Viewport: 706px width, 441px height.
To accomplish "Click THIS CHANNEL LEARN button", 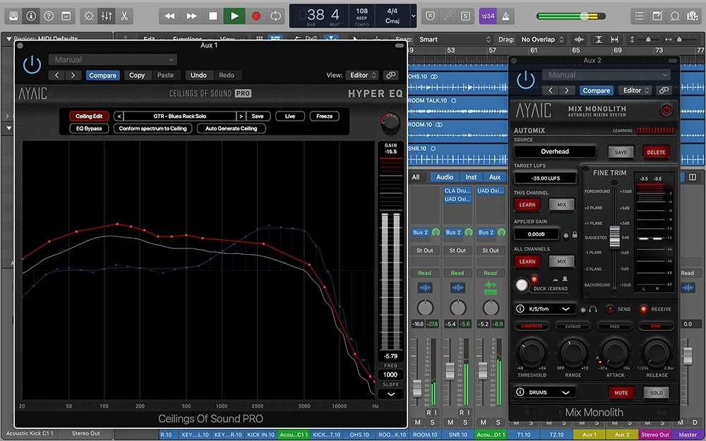I will [527, 205].
